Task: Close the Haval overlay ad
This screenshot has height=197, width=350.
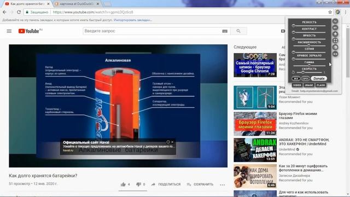Action: click(172, 142)
